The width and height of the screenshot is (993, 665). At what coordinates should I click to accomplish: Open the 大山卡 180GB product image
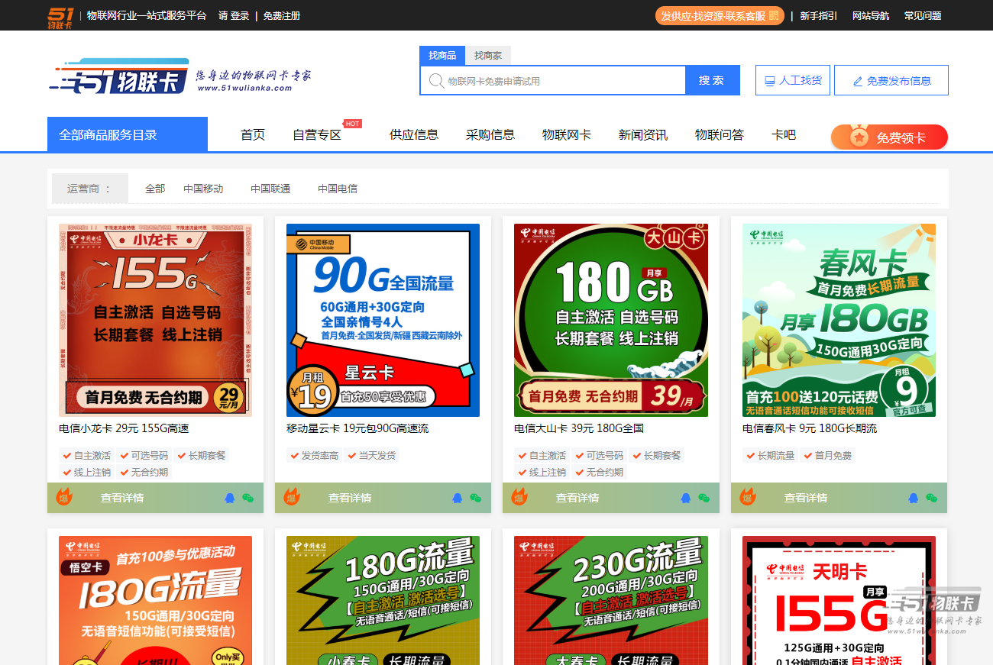(x=611, y=320)
